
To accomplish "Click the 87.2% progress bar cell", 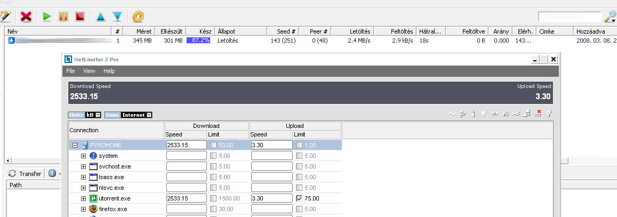I will [x=198, y=40].
